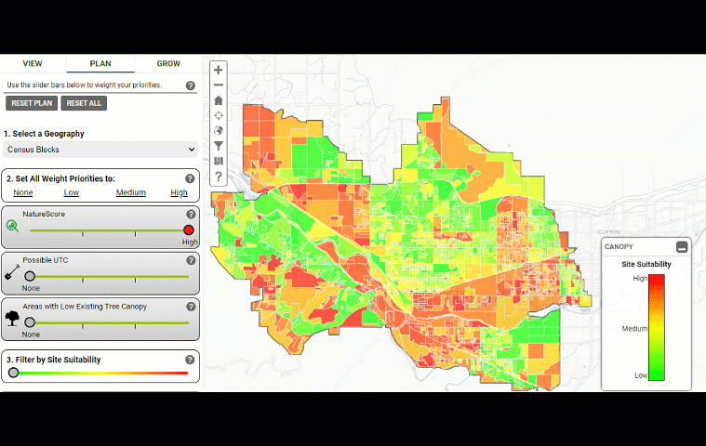The height and width of the screenshot is (446, 706).
Task: Open the map filter funnel tool
Action: click(218, 146)
